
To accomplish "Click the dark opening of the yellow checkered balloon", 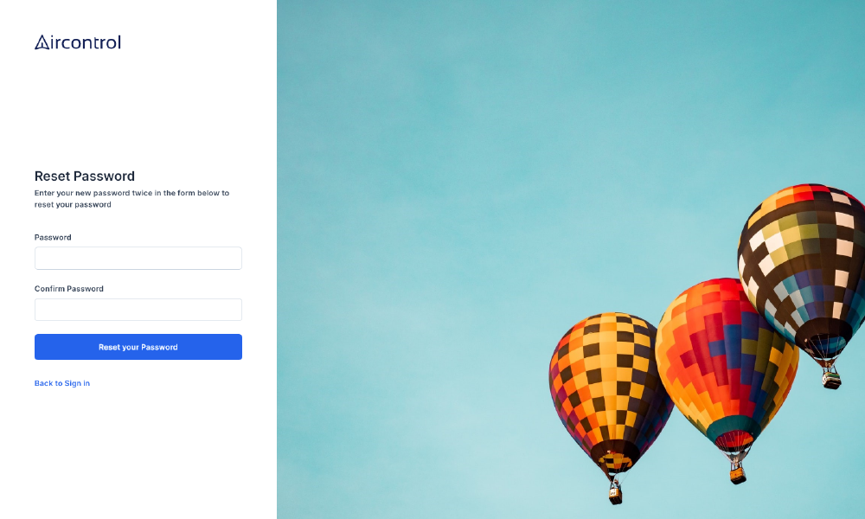I will [x=616, y=453].
